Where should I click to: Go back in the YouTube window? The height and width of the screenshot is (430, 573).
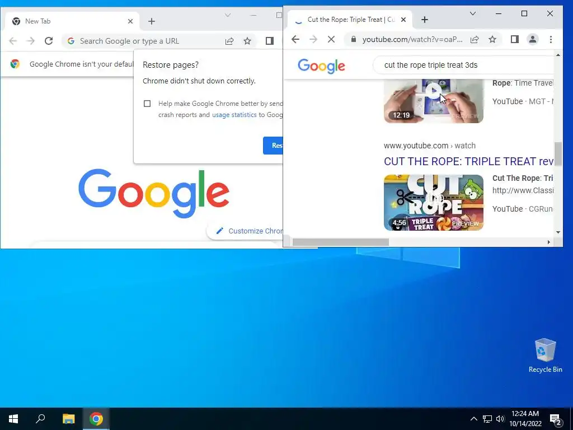pyautogui.click(x=295, y=39)
